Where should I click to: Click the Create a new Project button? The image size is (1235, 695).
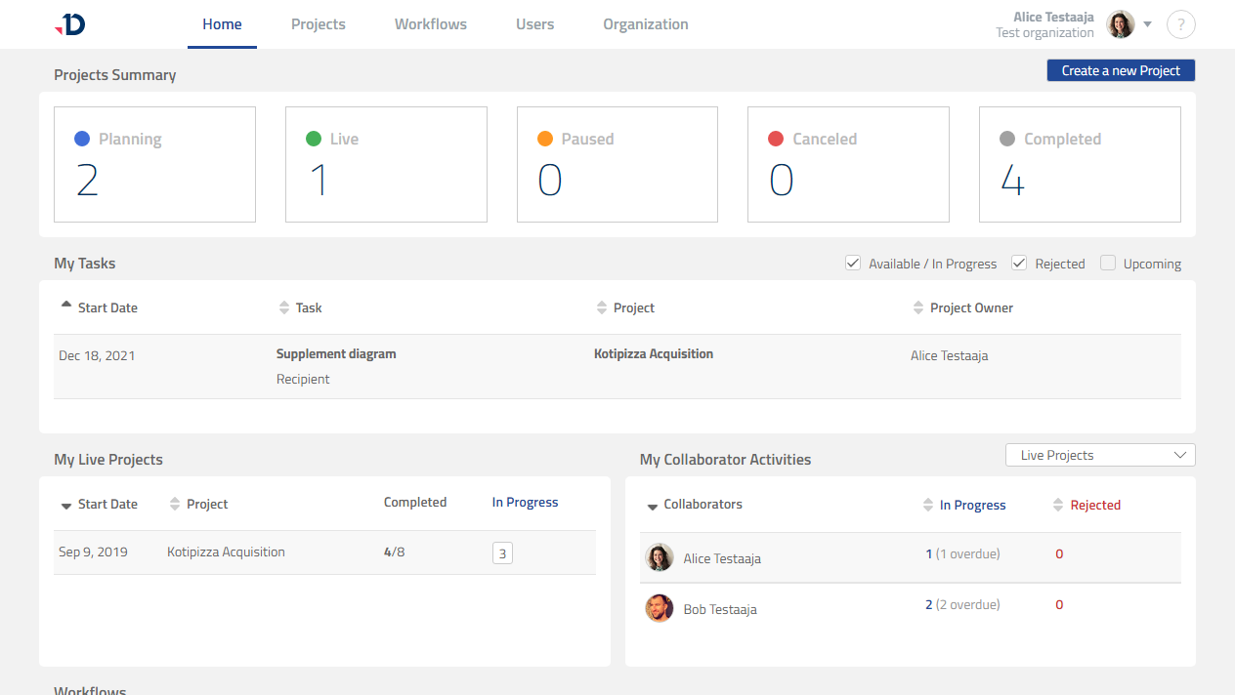pyautogui.click(x=1120, y=69)
